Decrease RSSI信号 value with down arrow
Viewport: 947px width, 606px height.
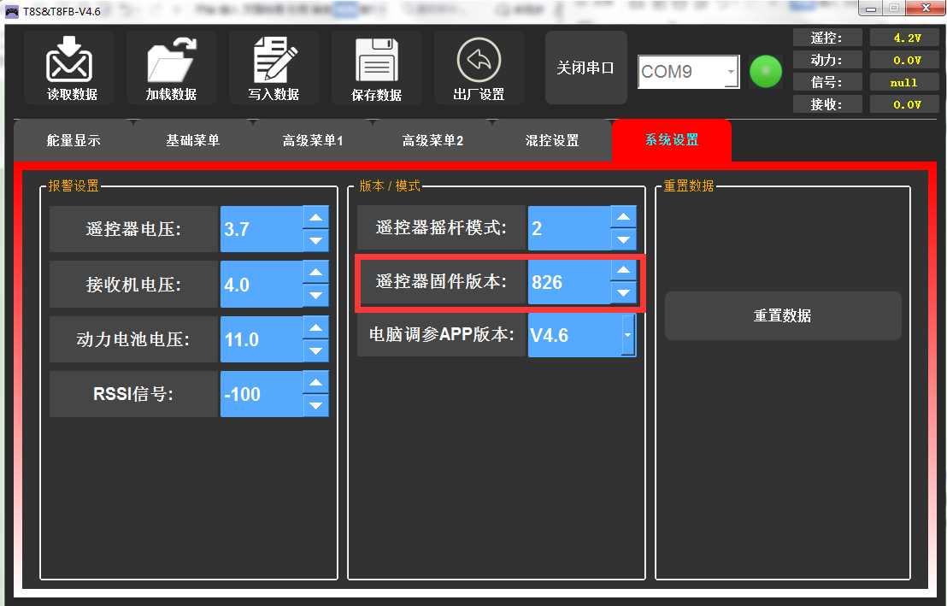316,405
